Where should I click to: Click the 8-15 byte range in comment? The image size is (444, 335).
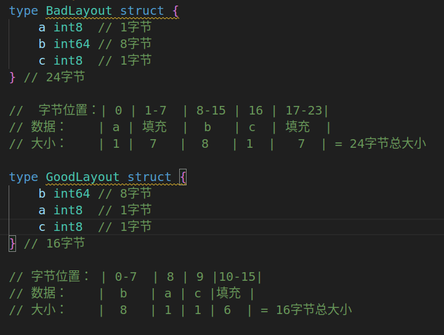pos(211,111)
